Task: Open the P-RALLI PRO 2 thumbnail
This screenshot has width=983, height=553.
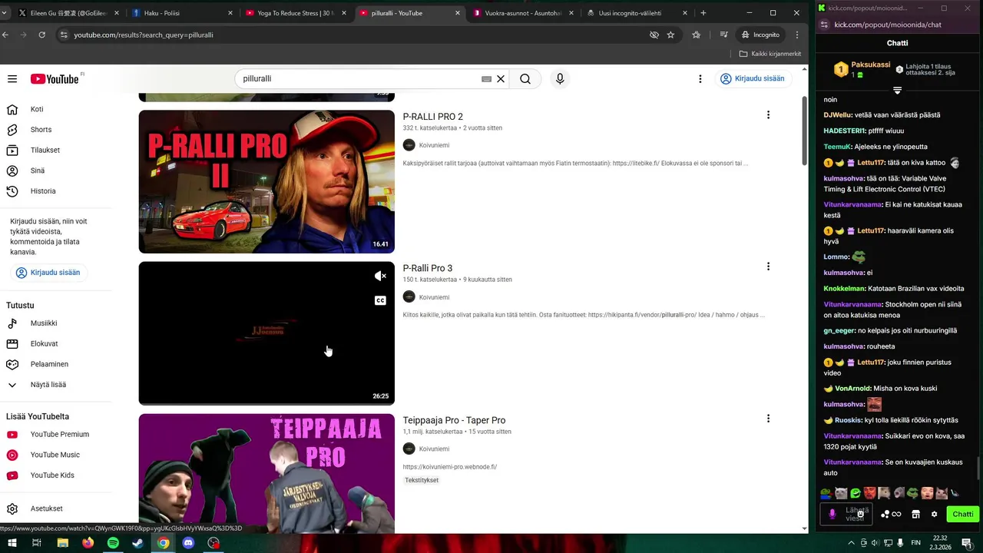Action: click(266, 181)
